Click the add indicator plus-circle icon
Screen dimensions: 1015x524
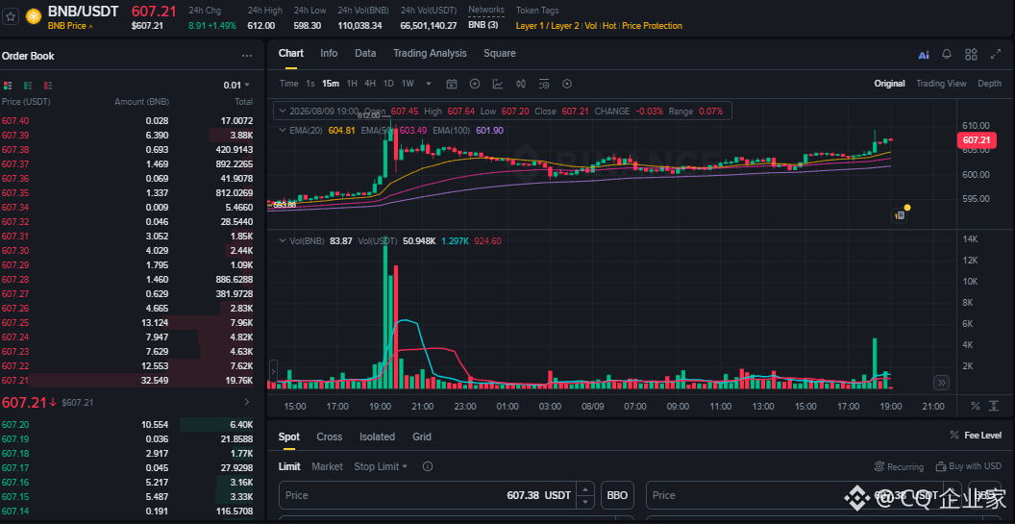pos(475,84)
